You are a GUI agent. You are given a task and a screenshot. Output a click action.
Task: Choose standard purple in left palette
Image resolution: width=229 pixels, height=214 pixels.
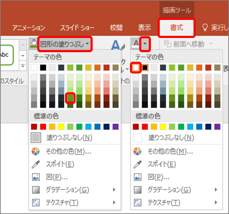[x=115, y=127]
